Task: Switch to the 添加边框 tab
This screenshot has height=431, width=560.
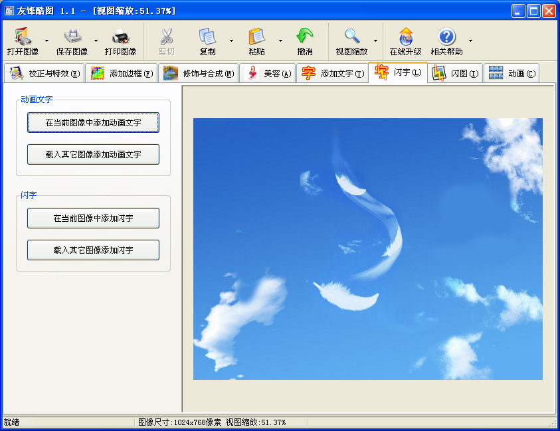Action: coord(122,74)
